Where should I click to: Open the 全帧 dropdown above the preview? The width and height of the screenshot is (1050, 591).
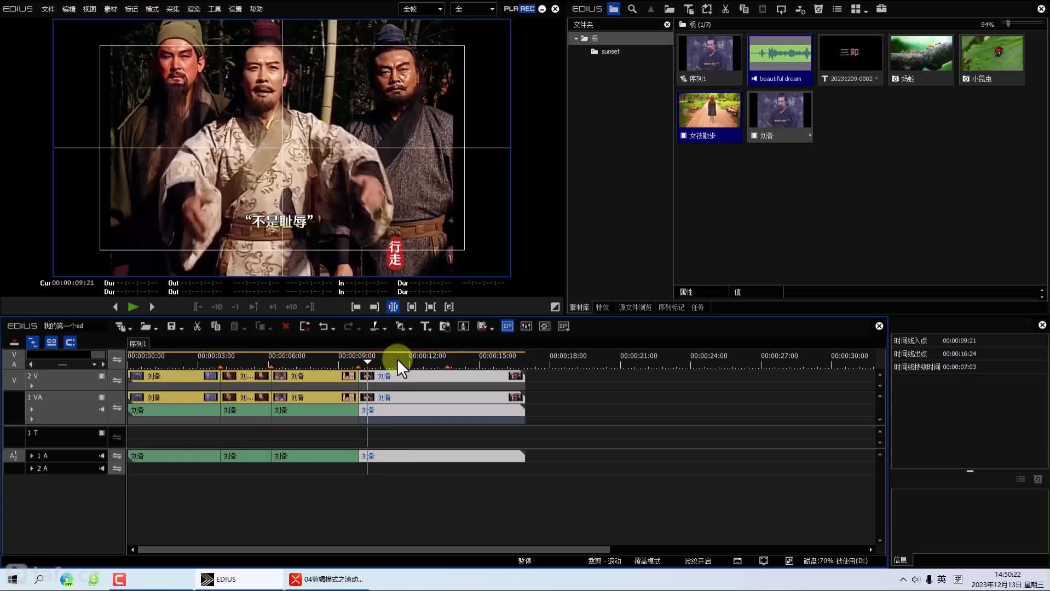tap(422, 9)
